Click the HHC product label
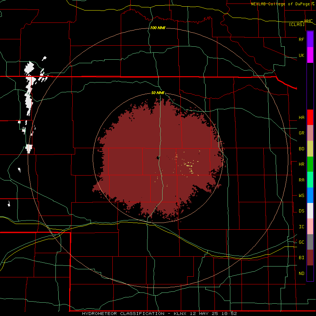Image resolution: width=316 pixels, height=316 pixels. [x=309, y=21]
